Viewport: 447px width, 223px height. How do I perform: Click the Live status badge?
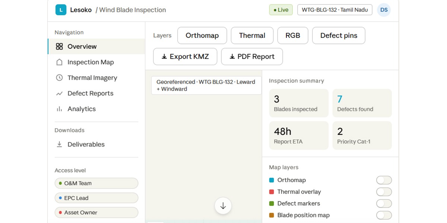pos(280,10)
